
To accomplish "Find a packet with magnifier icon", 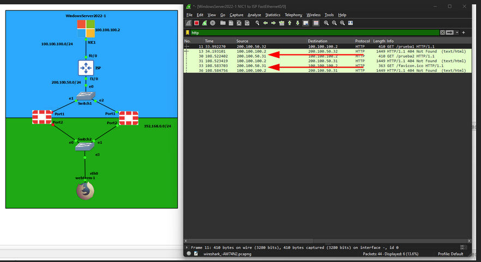I will coord(257,23).
